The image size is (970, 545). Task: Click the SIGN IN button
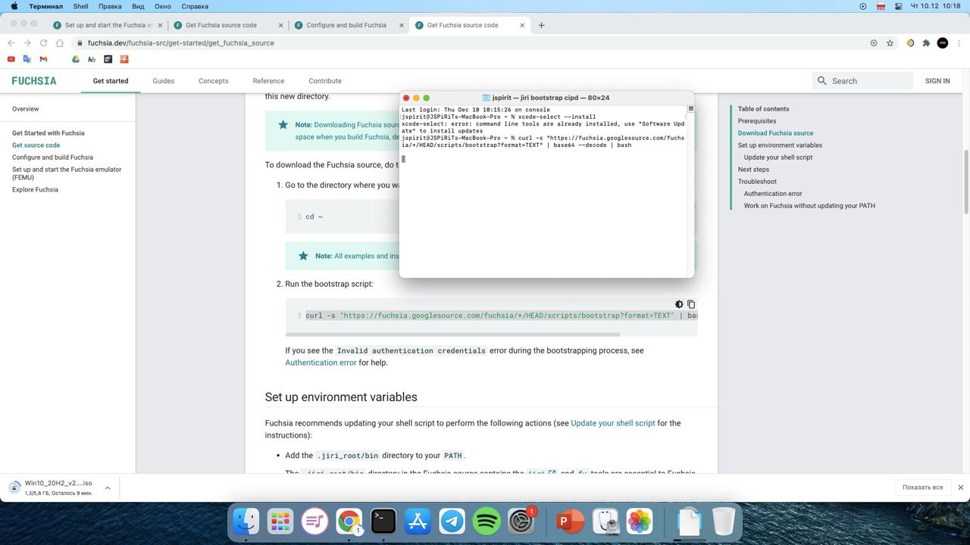pyautogui.click(x=937, y=81)
